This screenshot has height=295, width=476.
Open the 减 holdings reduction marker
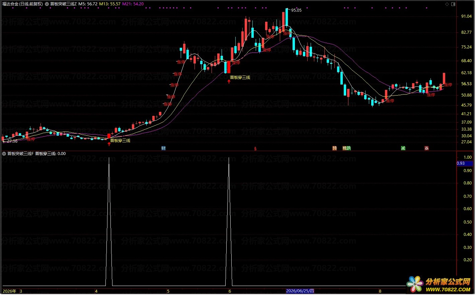point(403,148)
